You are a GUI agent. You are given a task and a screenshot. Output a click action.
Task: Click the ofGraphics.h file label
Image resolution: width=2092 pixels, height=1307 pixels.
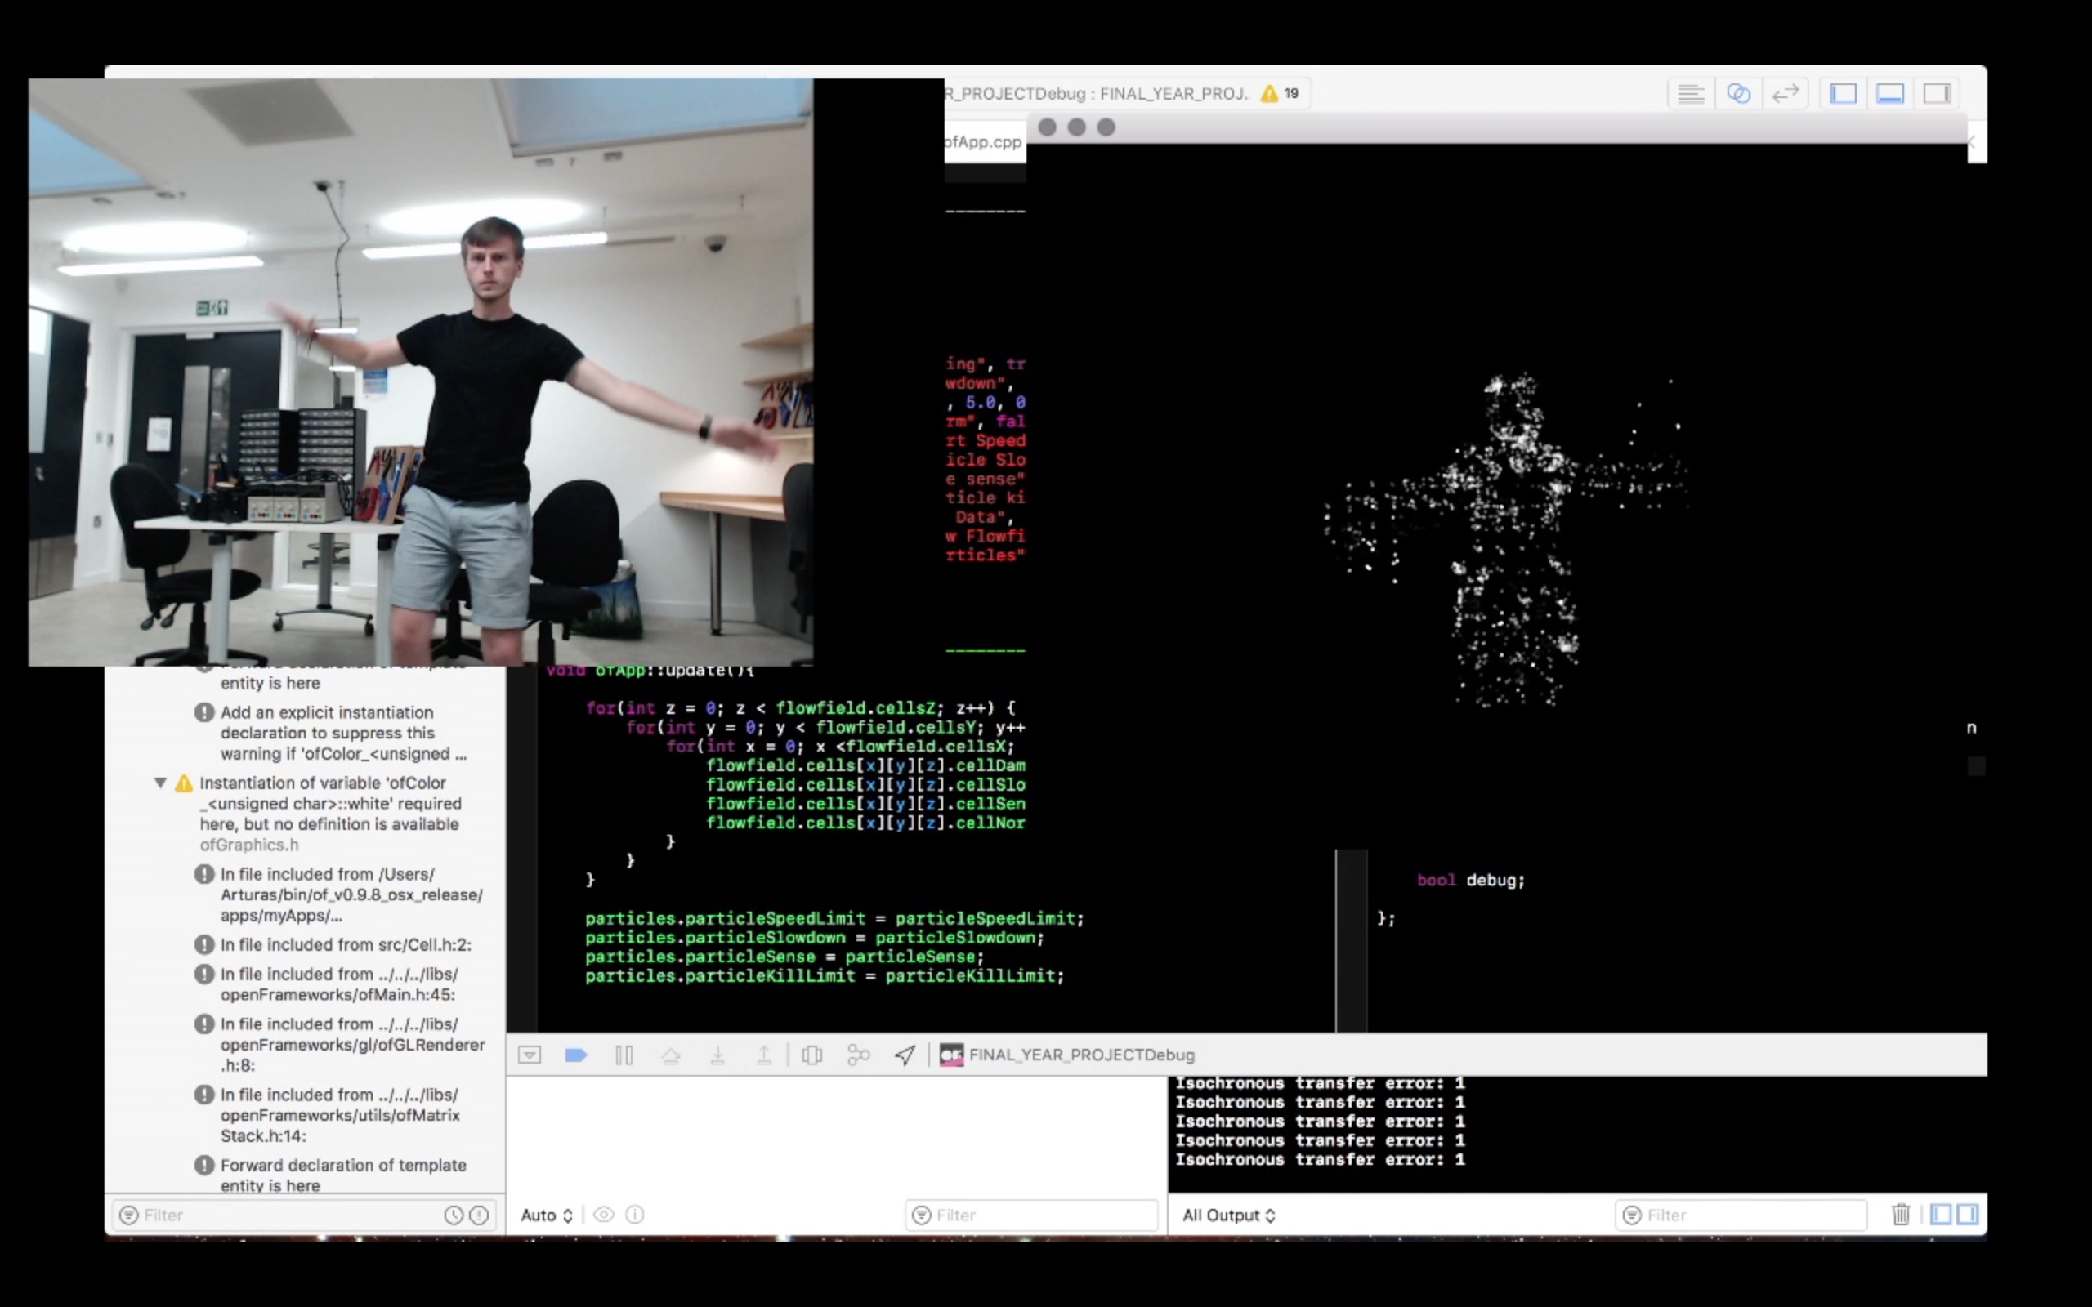pos(249,845)
